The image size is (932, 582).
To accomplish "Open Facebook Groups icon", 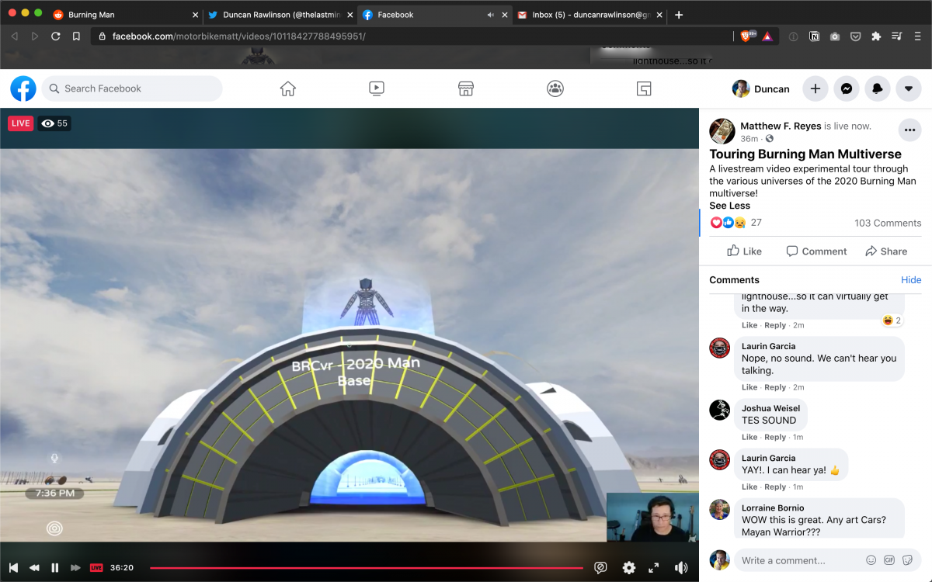I will coord(555,88).
